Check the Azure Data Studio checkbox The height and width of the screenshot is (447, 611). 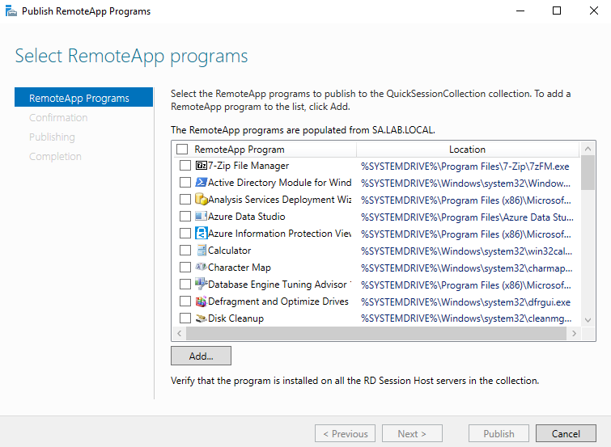[x=185, y=216]
